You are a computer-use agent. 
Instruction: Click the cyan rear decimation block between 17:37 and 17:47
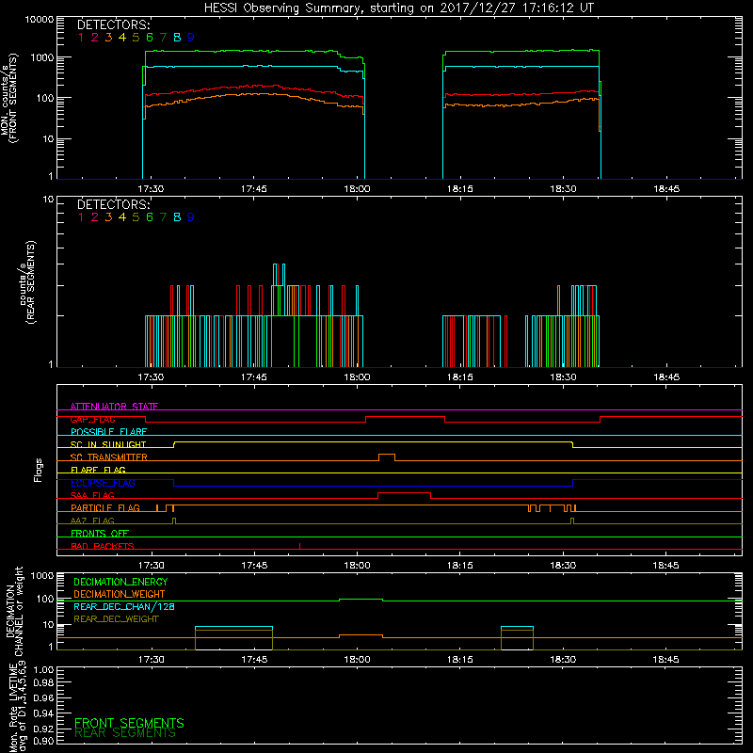233,627
